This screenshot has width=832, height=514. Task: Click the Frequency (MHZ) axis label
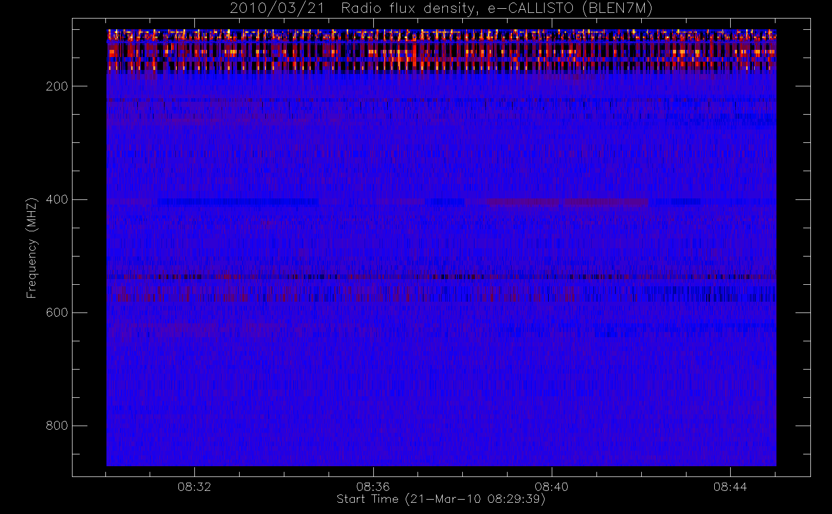coord(32,248)
